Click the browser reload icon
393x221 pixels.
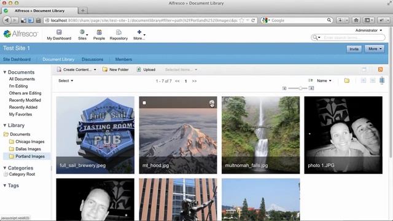pos(253,20)
